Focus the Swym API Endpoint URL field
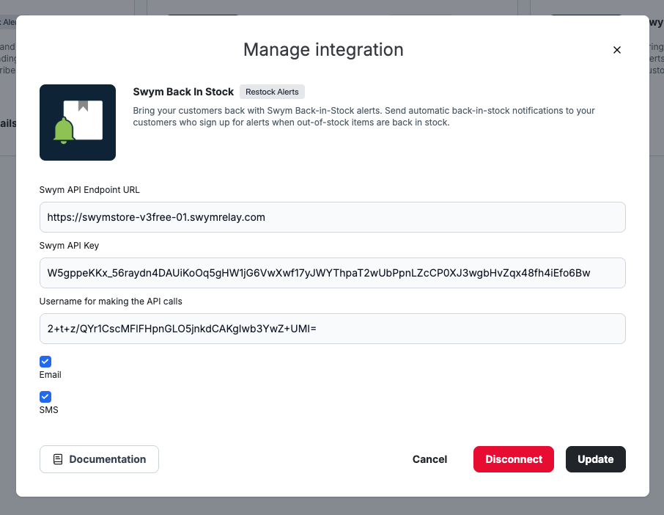Screen dimensions: 664x515 [x=332, y=217]
